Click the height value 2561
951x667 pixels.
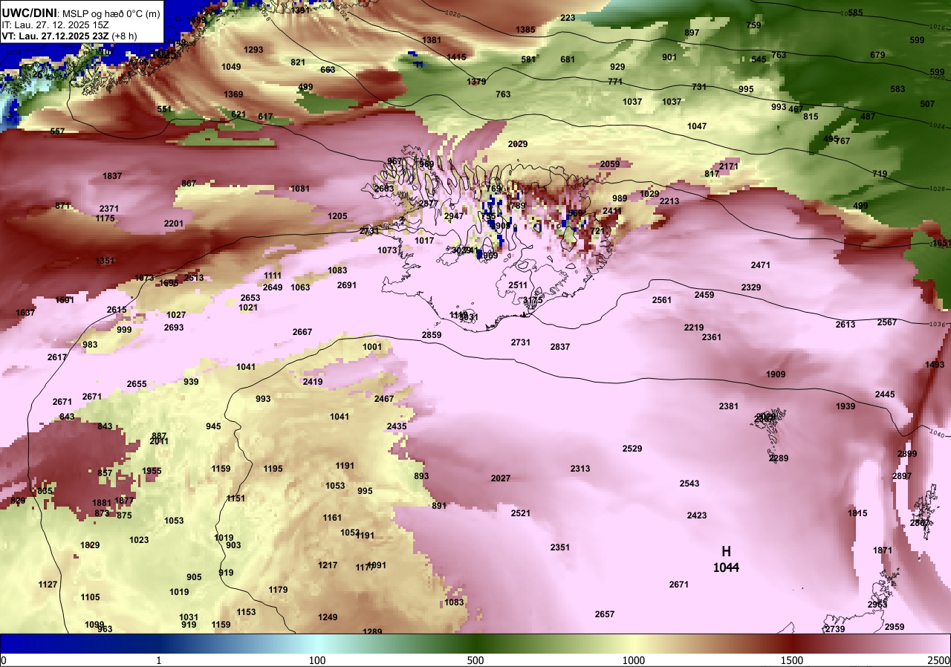(x=662, y=300)
